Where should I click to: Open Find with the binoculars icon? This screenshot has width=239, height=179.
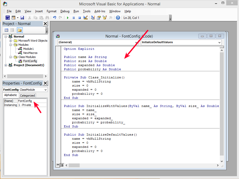click(x=47, y=18)
